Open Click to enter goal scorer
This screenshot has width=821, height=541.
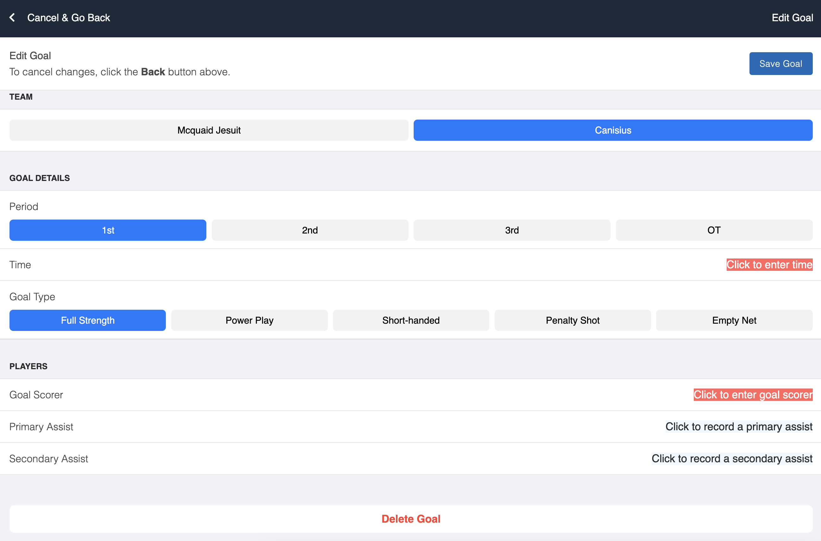pos(753,395)
